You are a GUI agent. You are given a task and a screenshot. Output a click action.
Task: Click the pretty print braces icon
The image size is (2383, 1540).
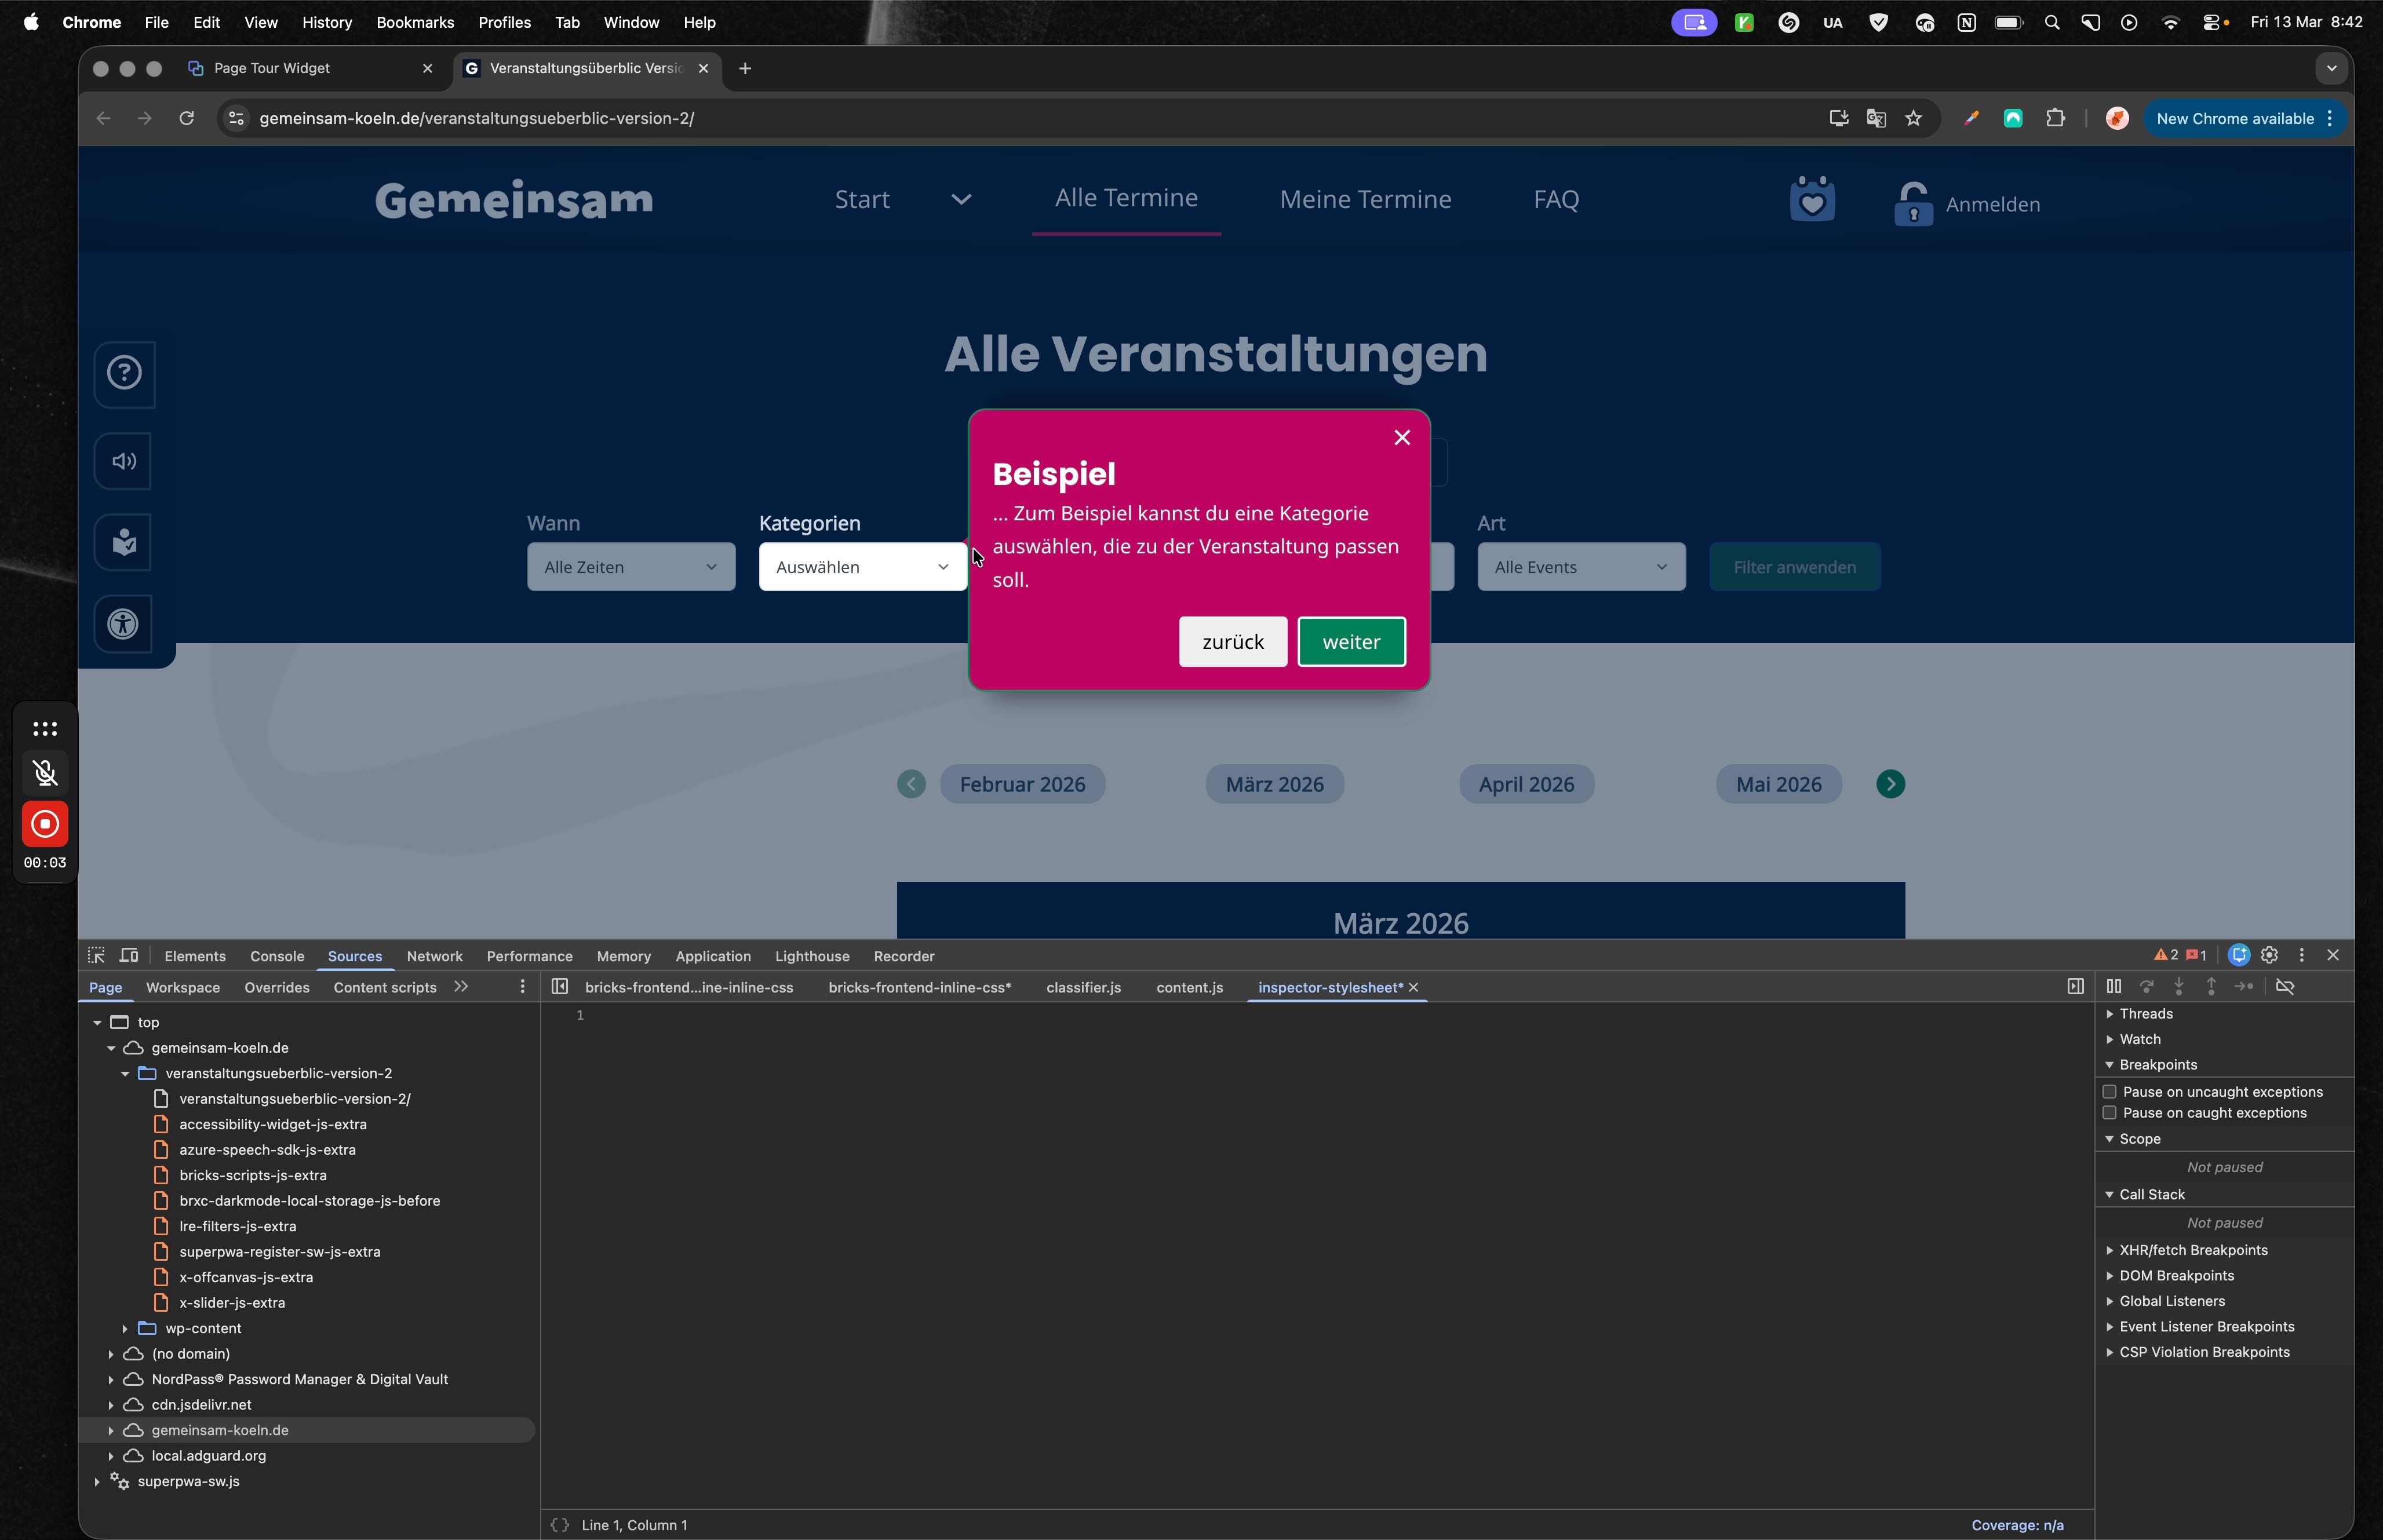tap(559, 1525)
